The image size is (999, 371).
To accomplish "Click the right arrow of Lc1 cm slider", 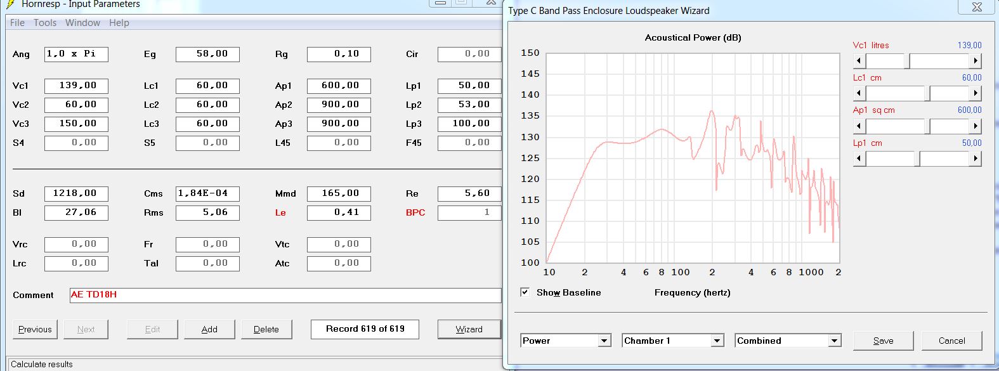I will [976, 93].
